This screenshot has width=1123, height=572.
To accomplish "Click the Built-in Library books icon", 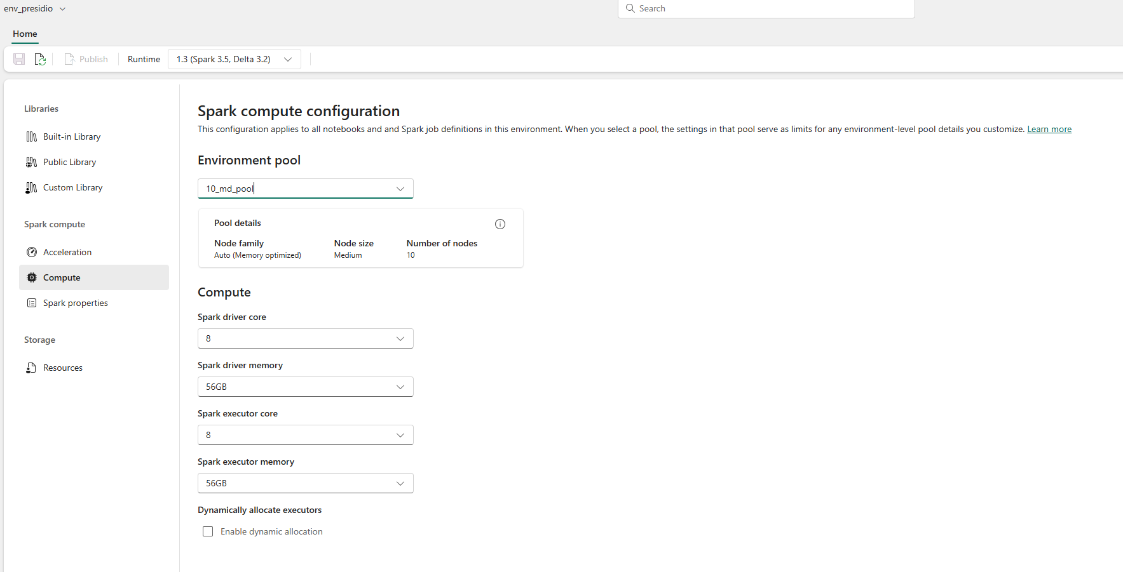I will coord(31,136).
